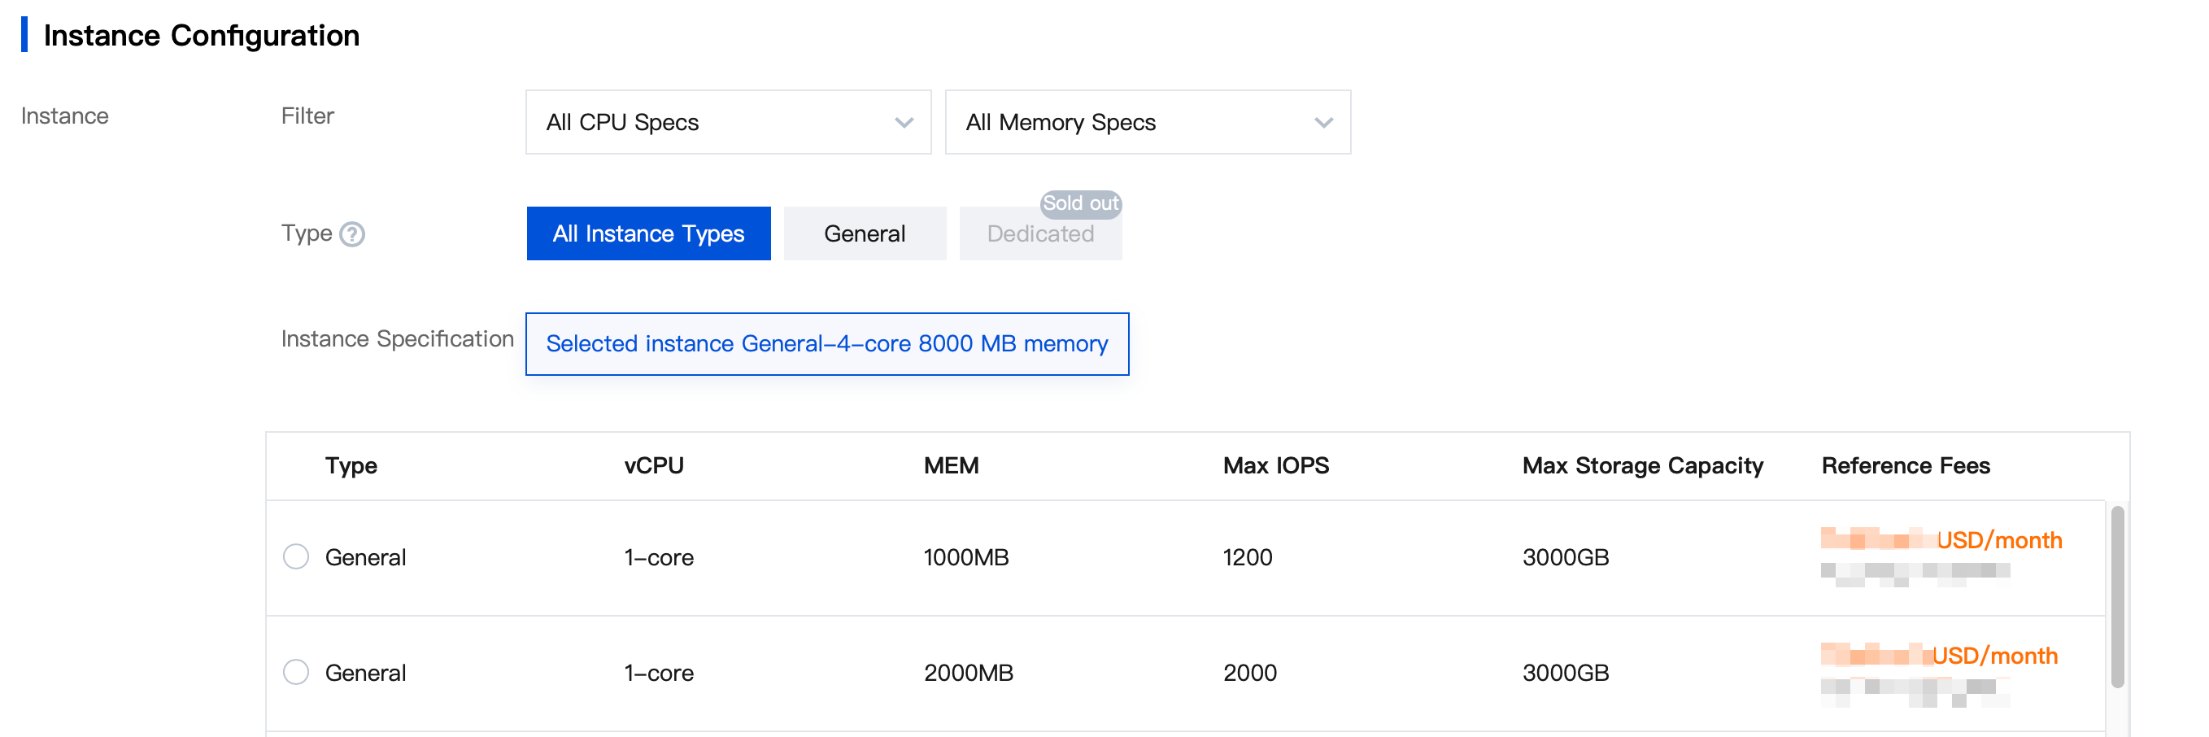Click the 3000GB value in 2000MB row
2209x737 pixels.
[x=1565, y=673]
